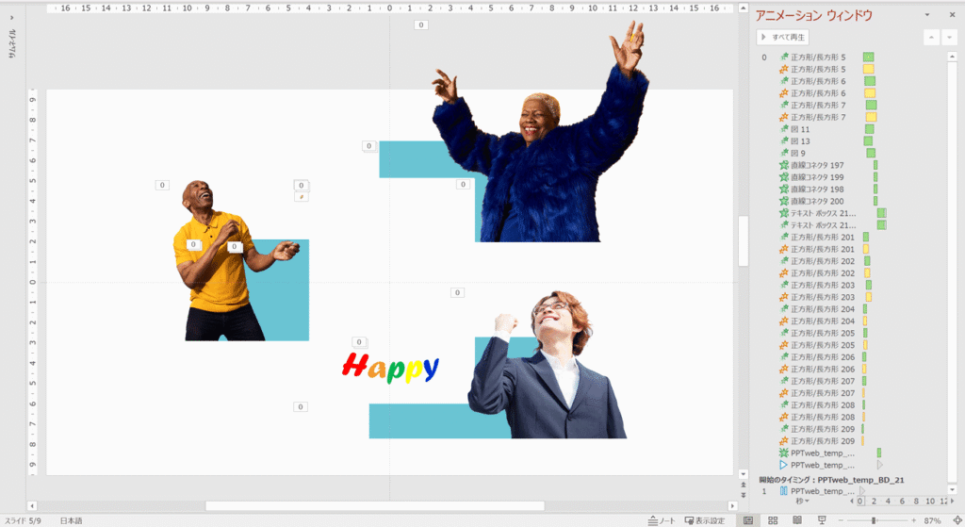Screen dimensions: 965x527
Task: Open the animation pane options dropdown arrow
Action: point(927,15)
